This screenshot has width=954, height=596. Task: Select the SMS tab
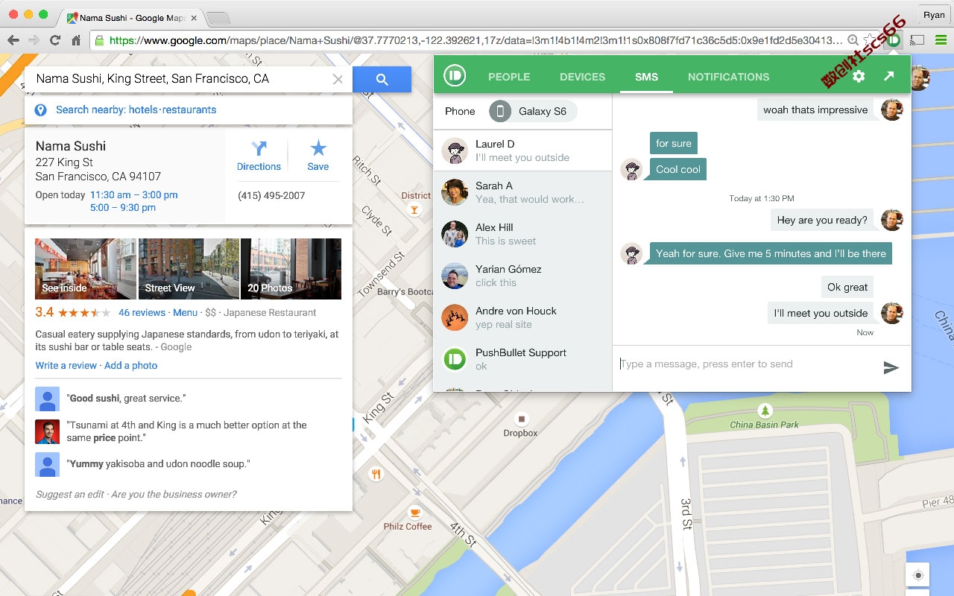[x=646, y=77]
